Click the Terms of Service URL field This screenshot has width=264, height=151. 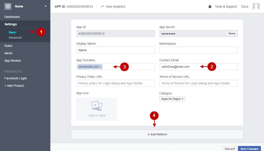tap(199, 83)
